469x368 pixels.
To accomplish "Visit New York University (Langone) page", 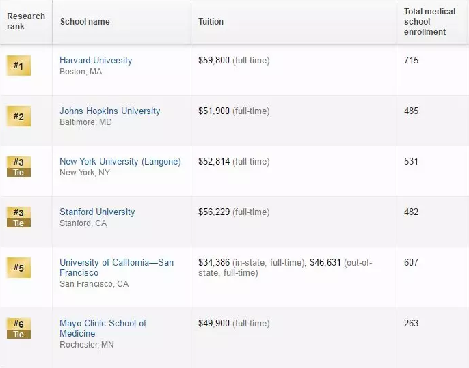I will tap(120, 161).
